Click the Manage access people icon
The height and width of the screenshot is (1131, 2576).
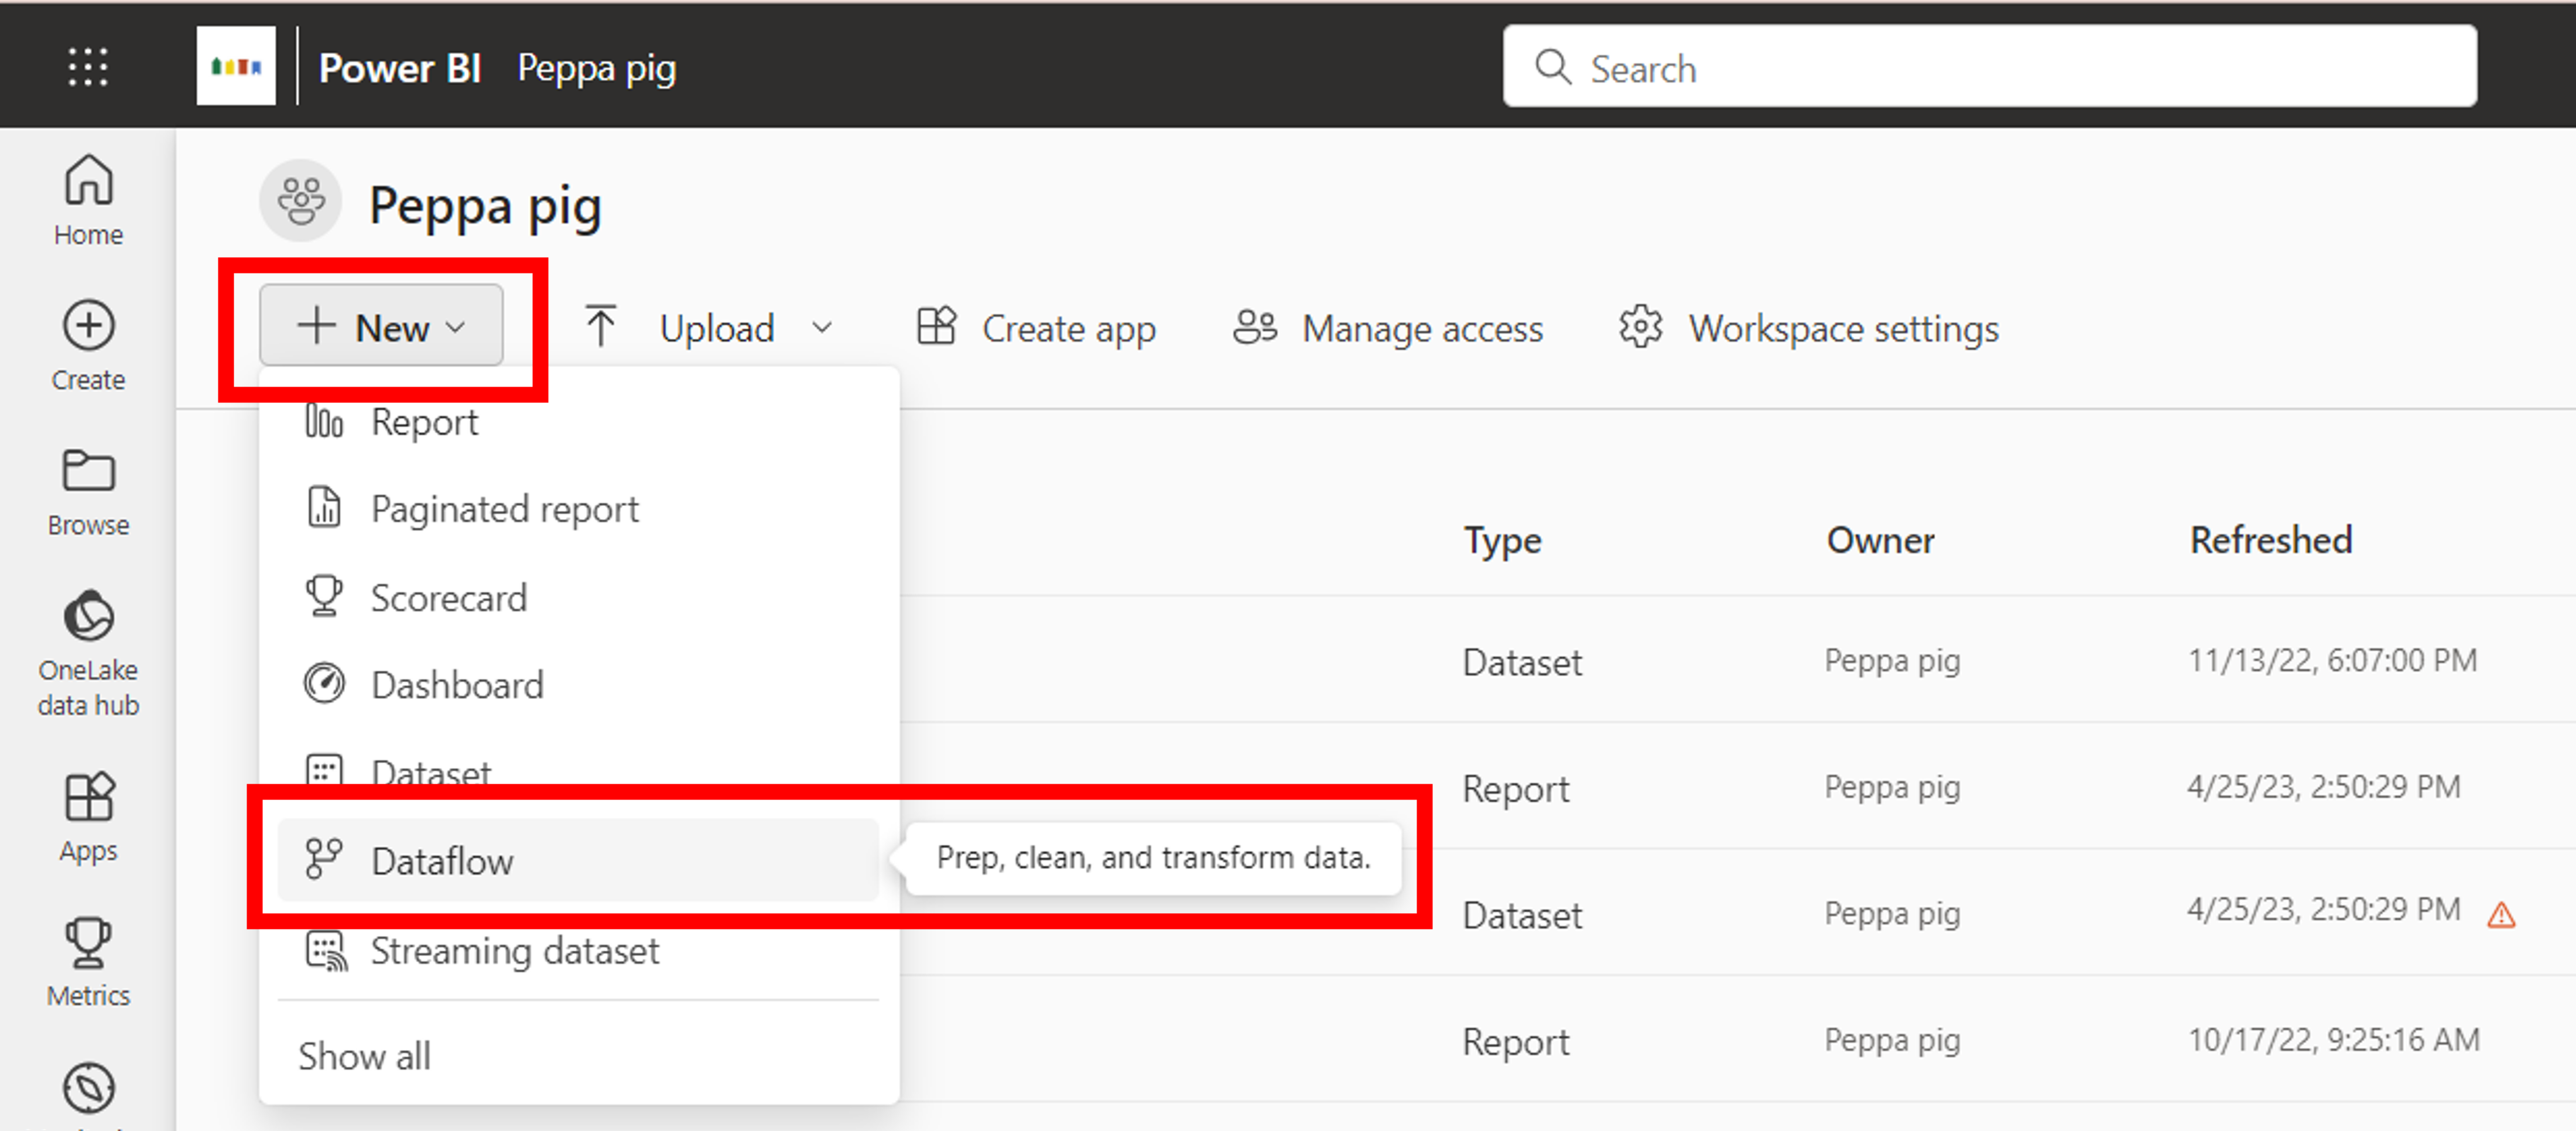[1255, 327]
